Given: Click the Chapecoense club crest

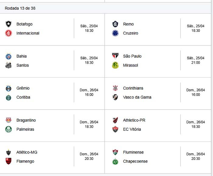Looking at the screenshot, I should tap(115, 161).
